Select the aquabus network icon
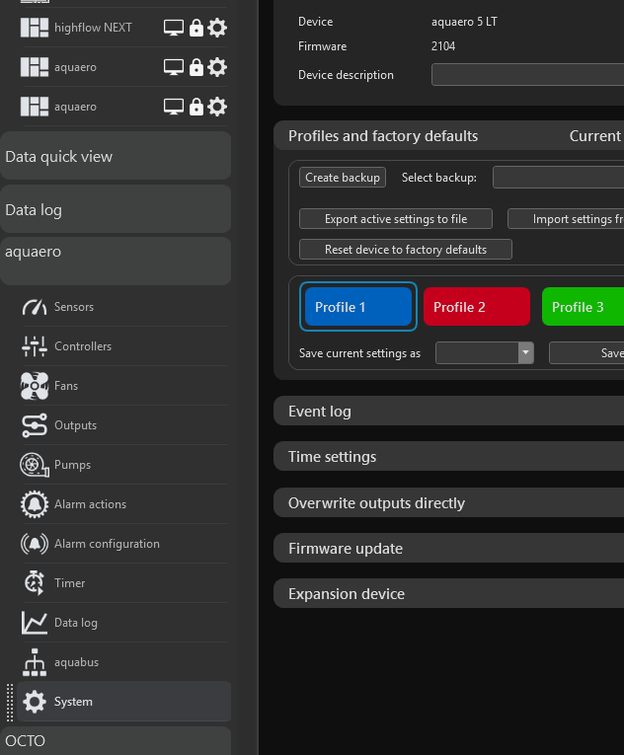 pyautogui.click(x=35, y=662)
